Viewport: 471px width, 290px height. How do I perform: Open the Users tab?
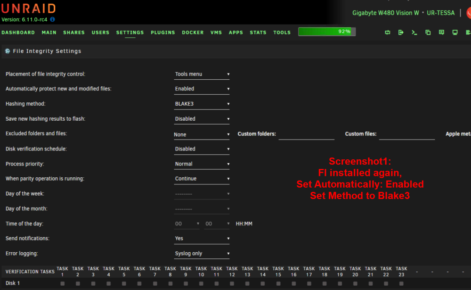[100, 33]
